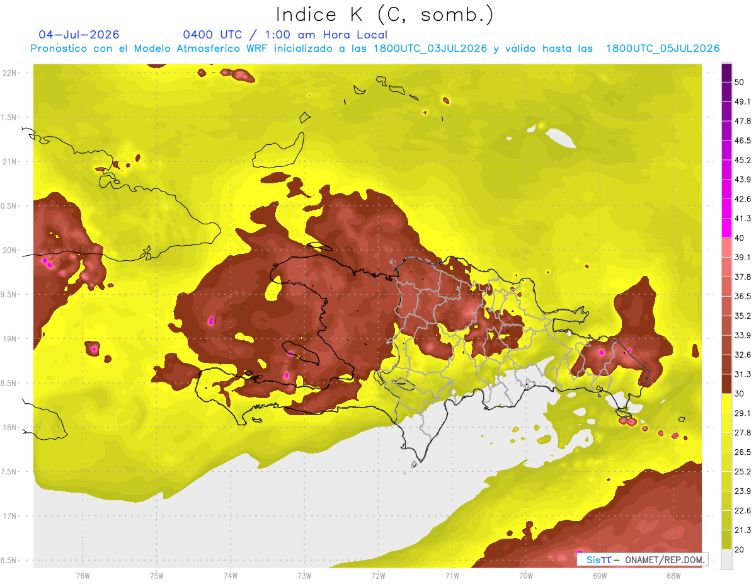Image resolution: width=756 pixels, height=584 pixels.
Task: Click the legend value "45.2"
Action: (x=742, y=160)
